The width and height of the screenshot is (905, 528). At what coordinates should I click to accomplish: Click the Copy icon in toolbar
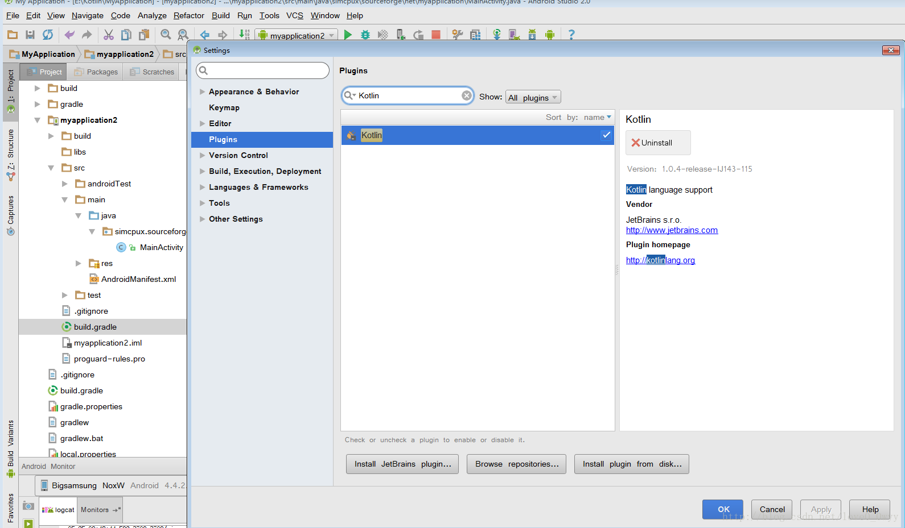(x=126, y=35)
